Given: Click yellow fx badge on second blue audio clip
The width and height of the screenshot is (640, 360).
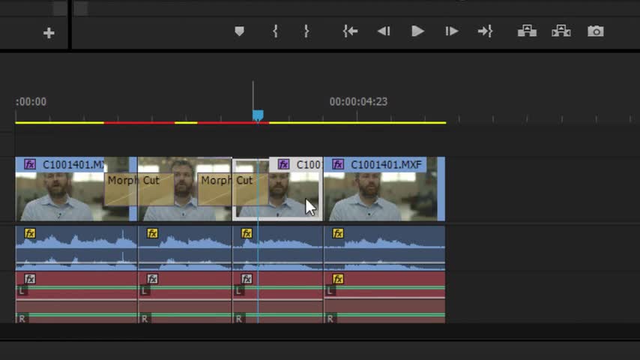Looking at the screenshot, I should [x=152, y=233].
